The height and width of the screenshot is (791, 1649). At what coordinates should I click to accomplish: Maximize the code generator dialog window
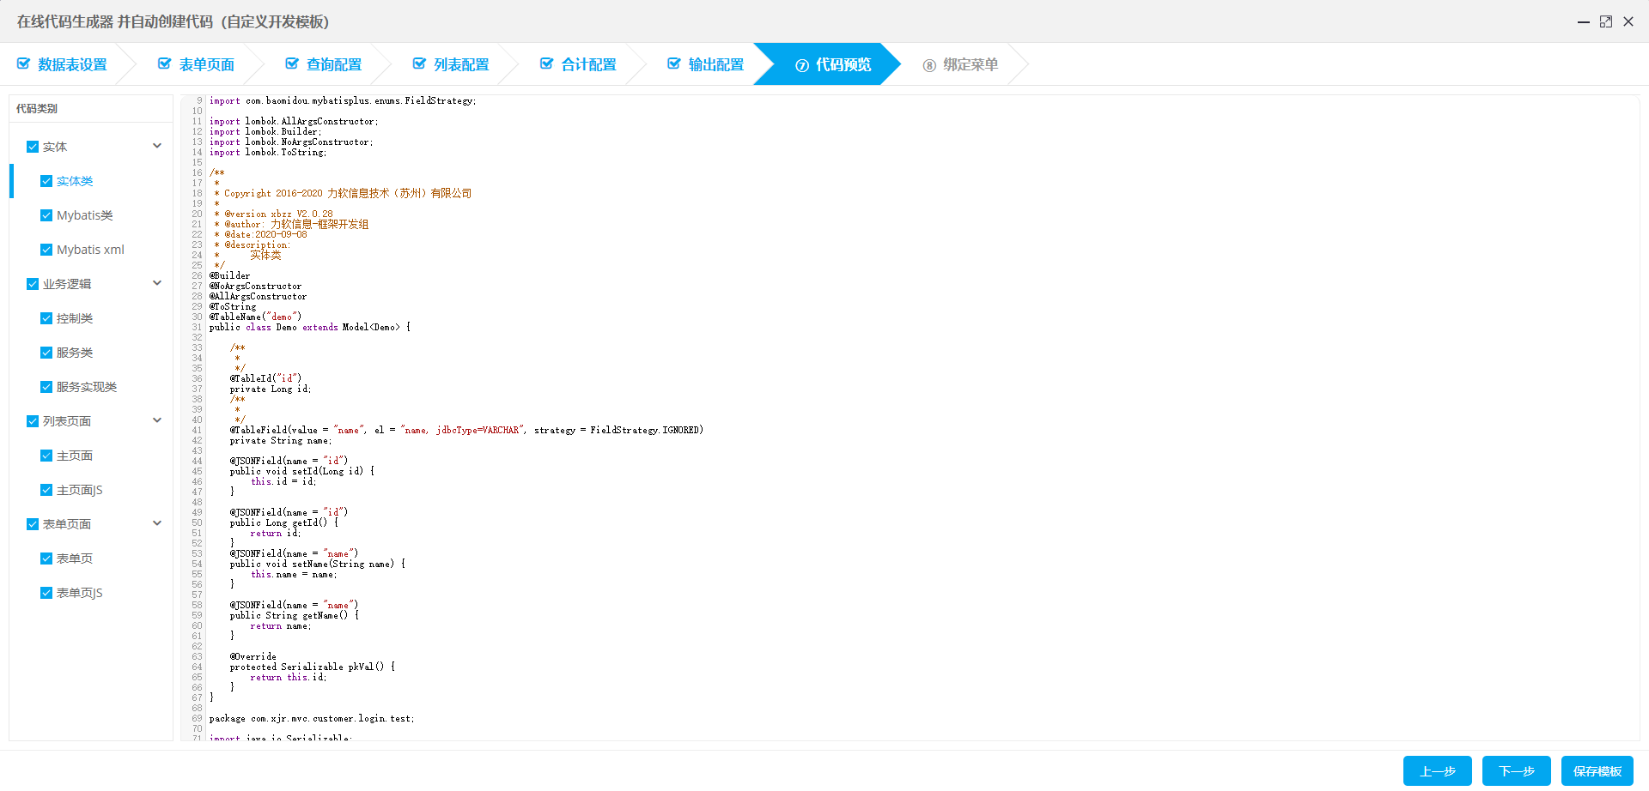[1605, 21]
